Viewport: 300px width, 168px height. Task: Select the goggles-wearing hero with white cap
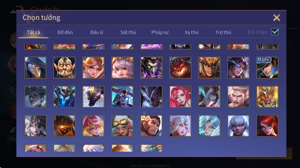click(122, 126)
